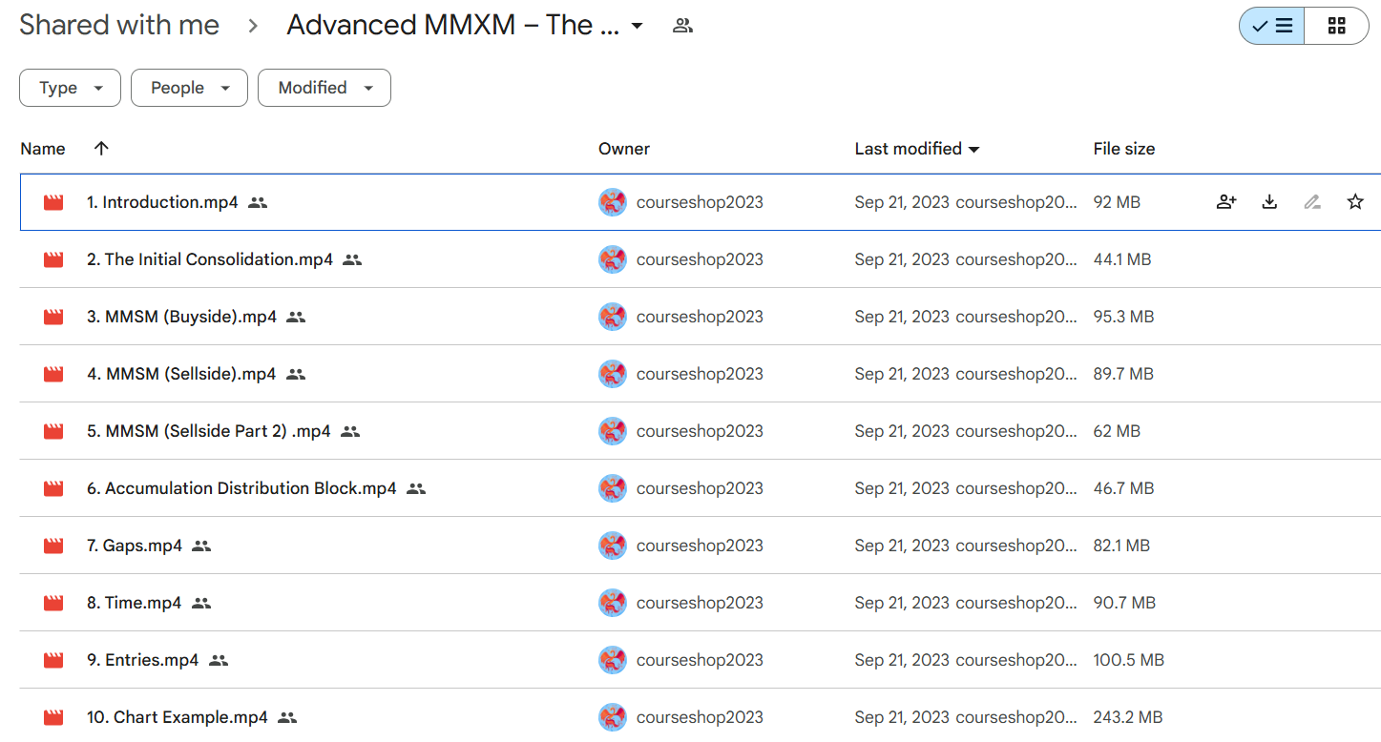Click the 100.5 MB file size value
This screenshot has height=742, width=1381.
[1128, 660]
